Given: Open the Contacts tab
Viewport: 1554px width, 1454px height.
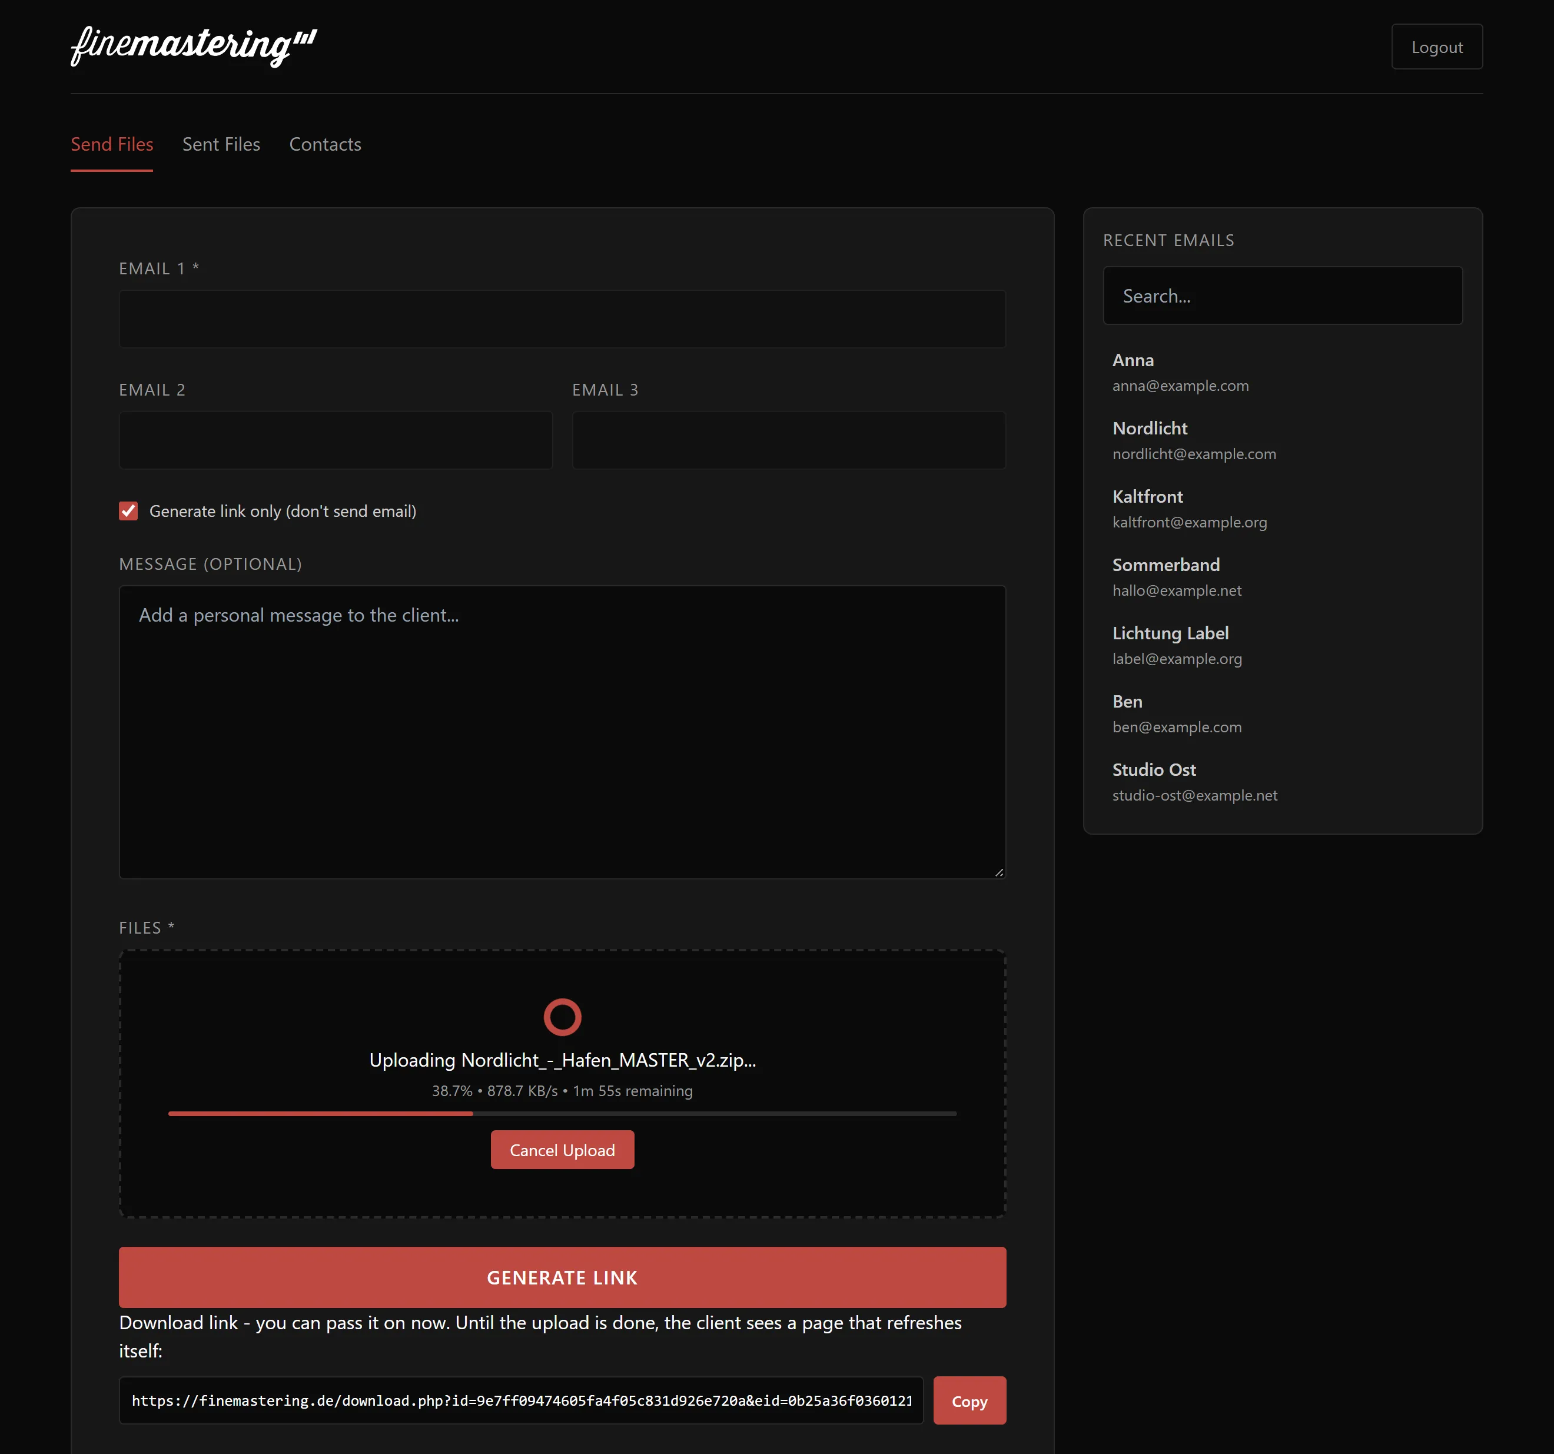Looking at the screenshot, I should [325, 145].
